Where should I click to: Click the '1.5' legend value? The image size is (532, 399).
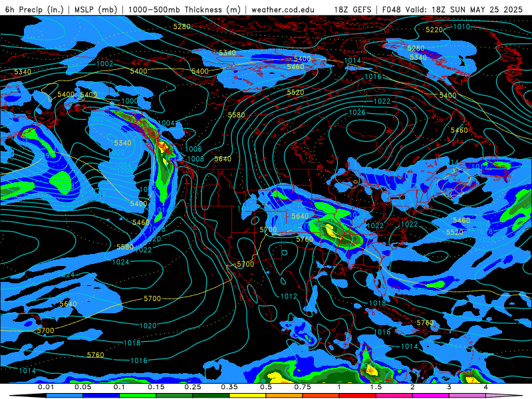(376, 387)
